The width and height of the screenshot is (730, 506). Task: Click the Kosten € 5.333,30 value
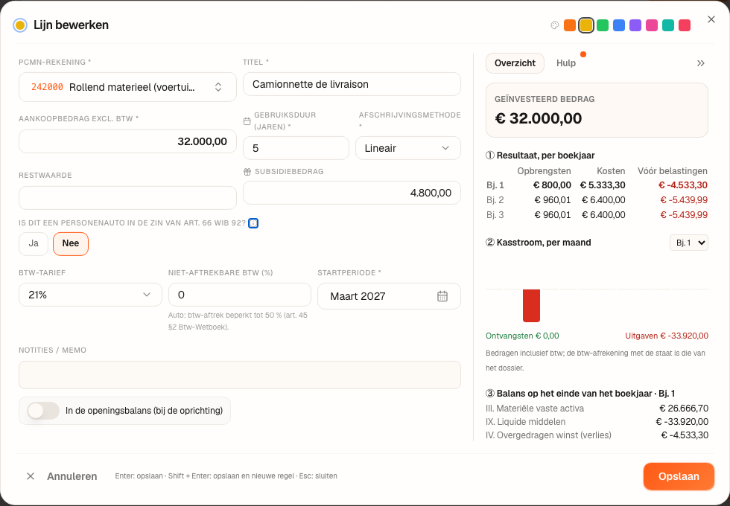[603, 185]
